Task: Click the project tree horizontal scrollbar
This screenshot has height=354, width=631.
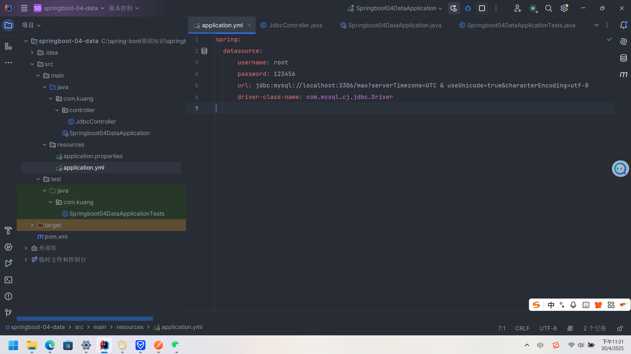Action: 85,319
